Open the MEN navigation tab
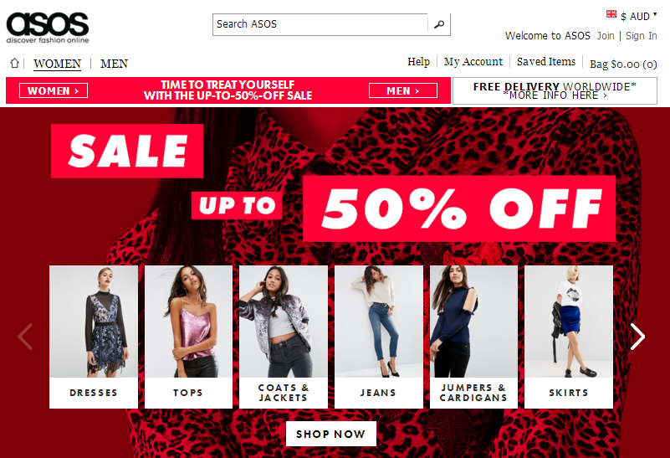 click(114, 64)
